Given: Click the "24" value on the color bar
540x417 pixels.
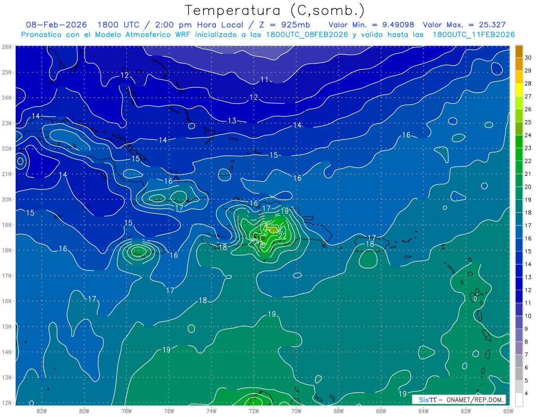Looking at the screenshot, I should pyautogui.click(x=528, y=135).
